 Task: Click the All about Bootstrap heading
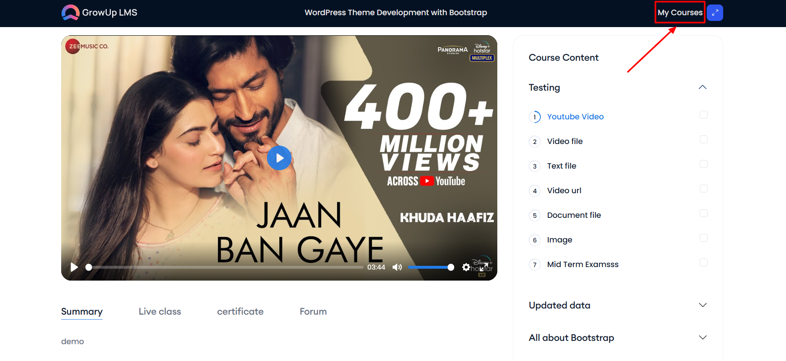(571, 338)
